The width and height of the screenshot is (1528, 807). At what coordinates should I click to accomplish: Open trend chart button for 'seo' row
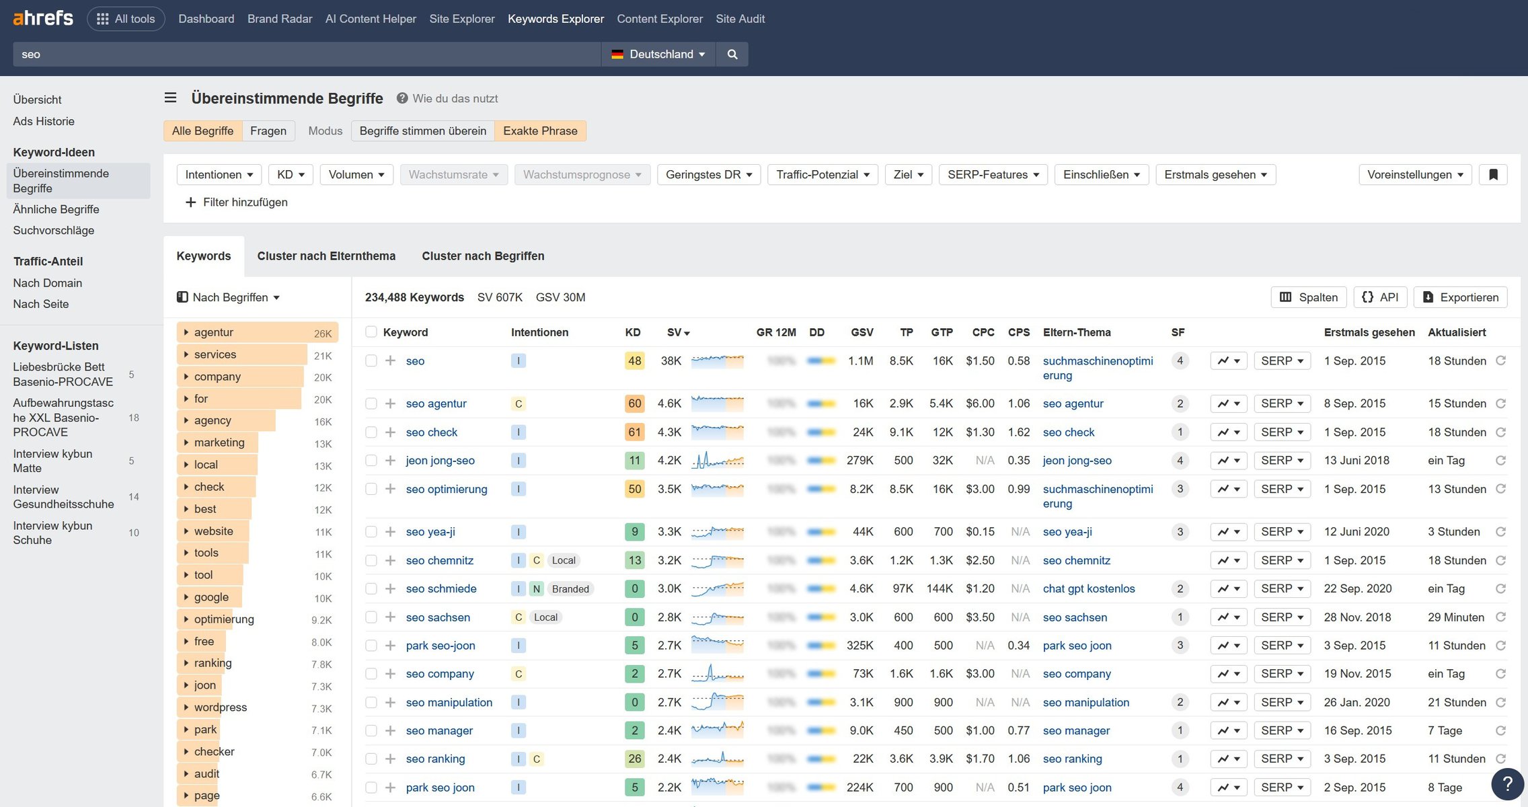(1229, 361)
